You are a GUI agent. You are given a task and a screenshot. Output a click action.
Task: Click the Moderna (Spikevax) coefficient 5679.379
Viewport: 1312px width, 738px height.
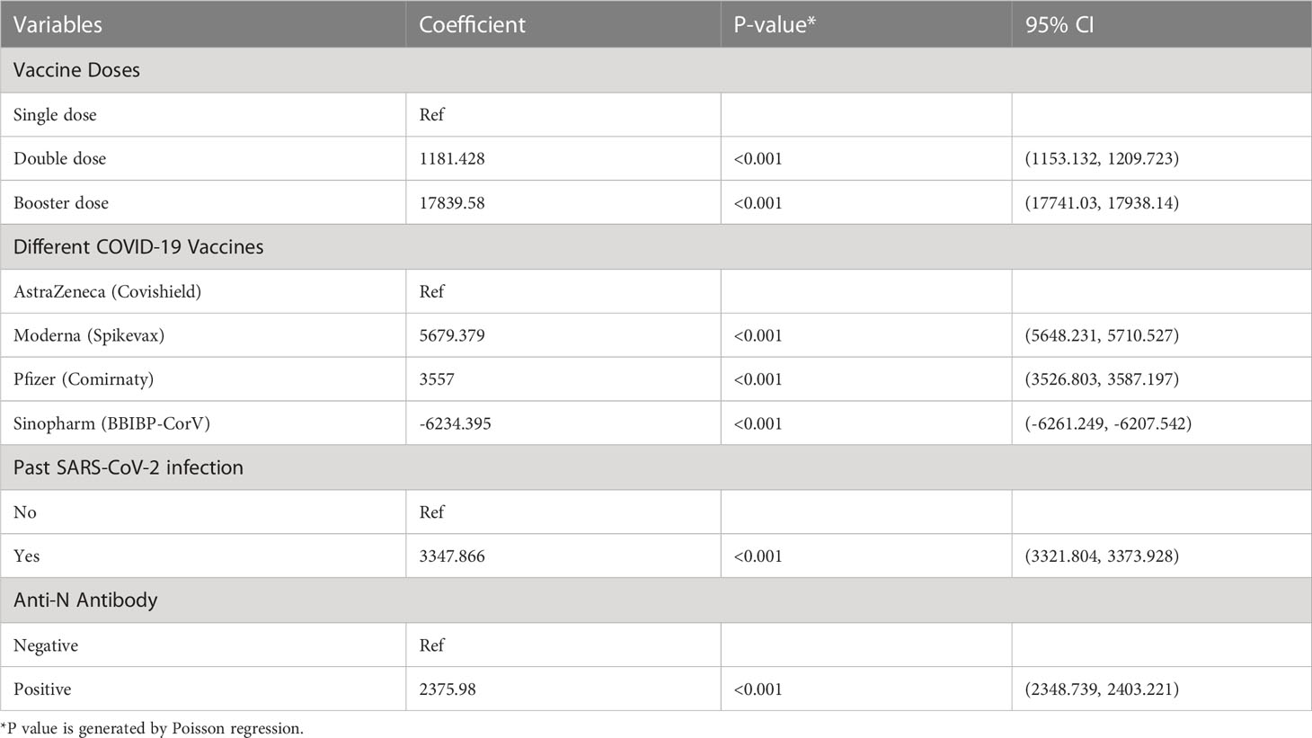coord(452,336)
